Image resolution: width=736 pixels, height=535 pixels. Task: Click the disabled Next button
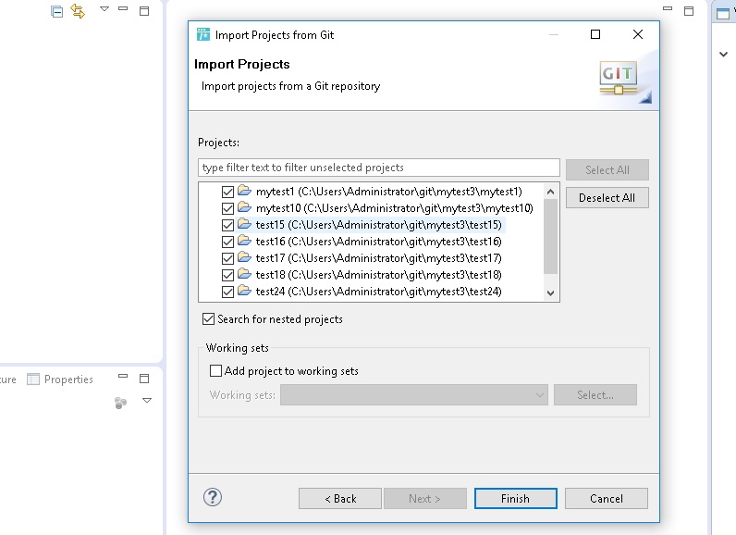coord(424,499)
